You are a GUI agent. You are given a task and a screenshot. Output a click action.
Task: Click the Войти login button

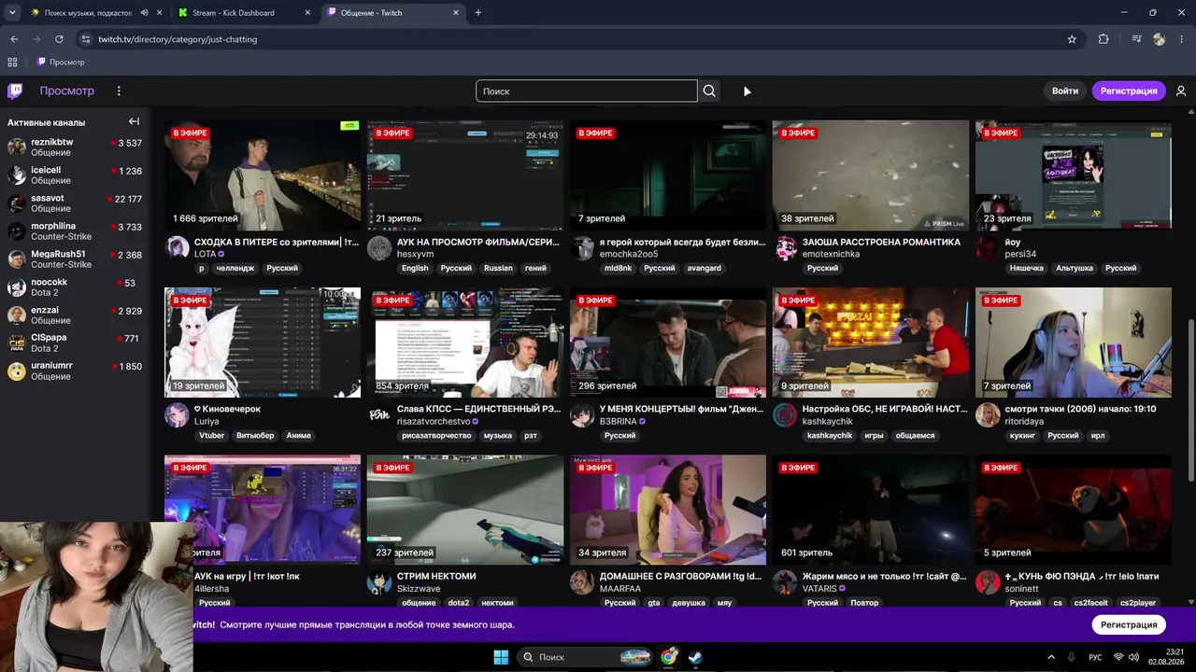pos(1065,91)
